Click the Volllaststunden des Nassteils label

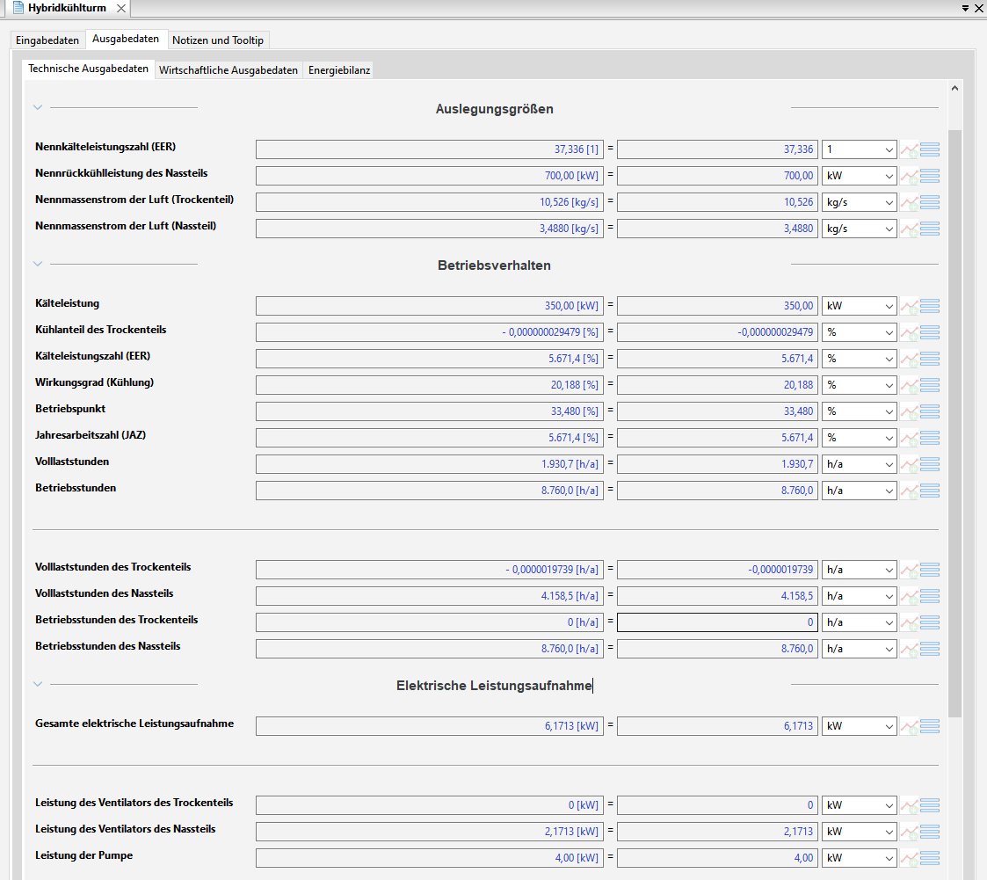tap(104, 593)
